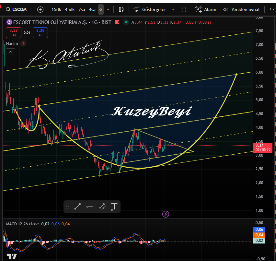The image size is (276, 261).
Task: Select the Horizontal Line tool
Action: click(90, 206)
